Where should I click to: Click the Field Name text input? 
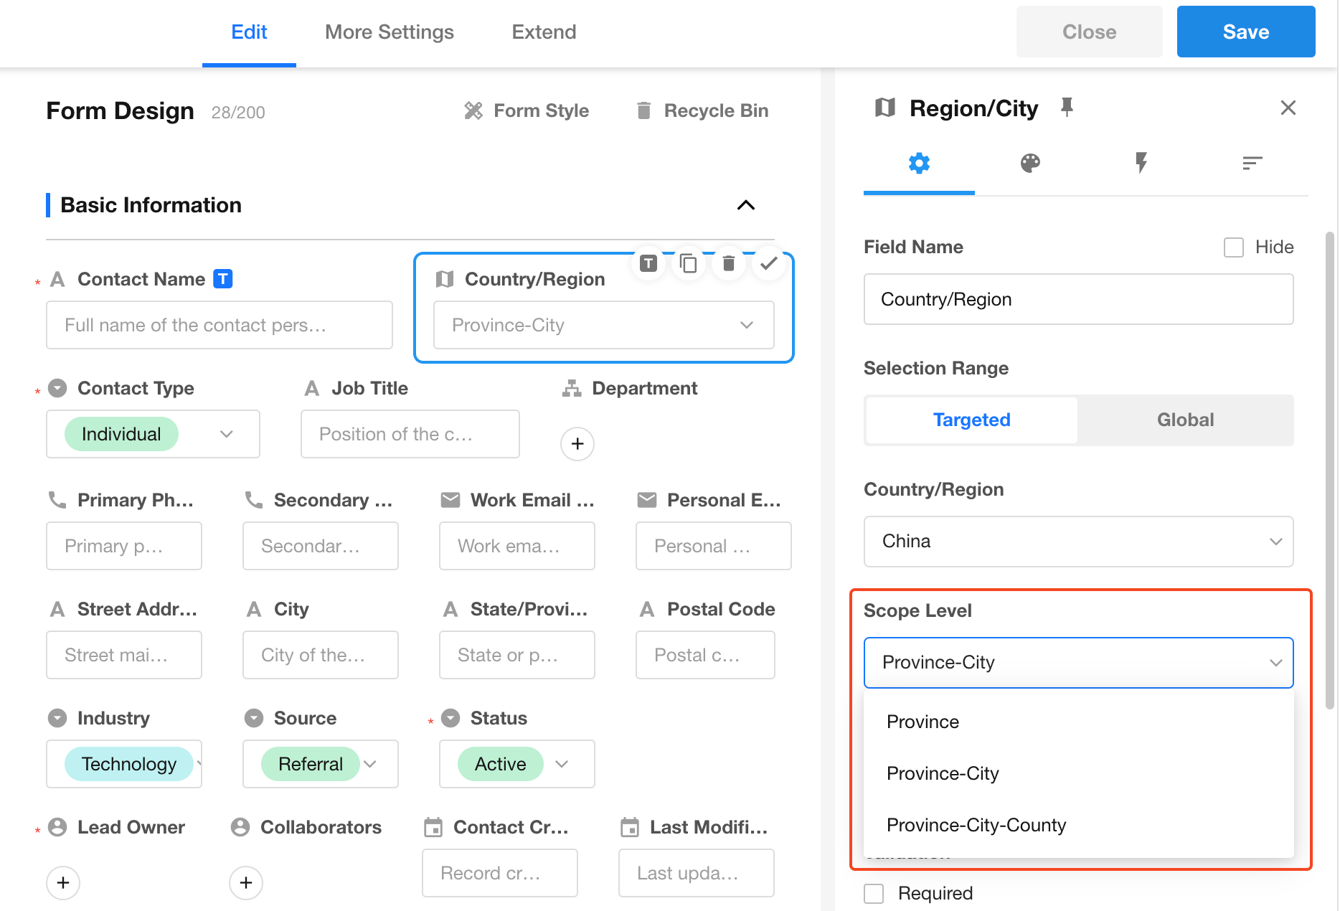[x=1078, y=299]
